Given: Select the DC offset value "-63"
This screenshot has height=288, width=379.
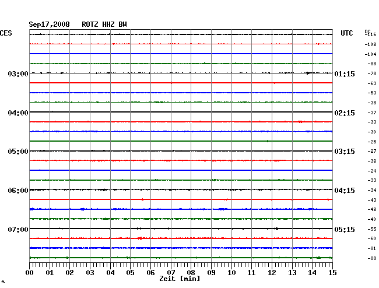Looking at the screenshot, I should point(372,83).
